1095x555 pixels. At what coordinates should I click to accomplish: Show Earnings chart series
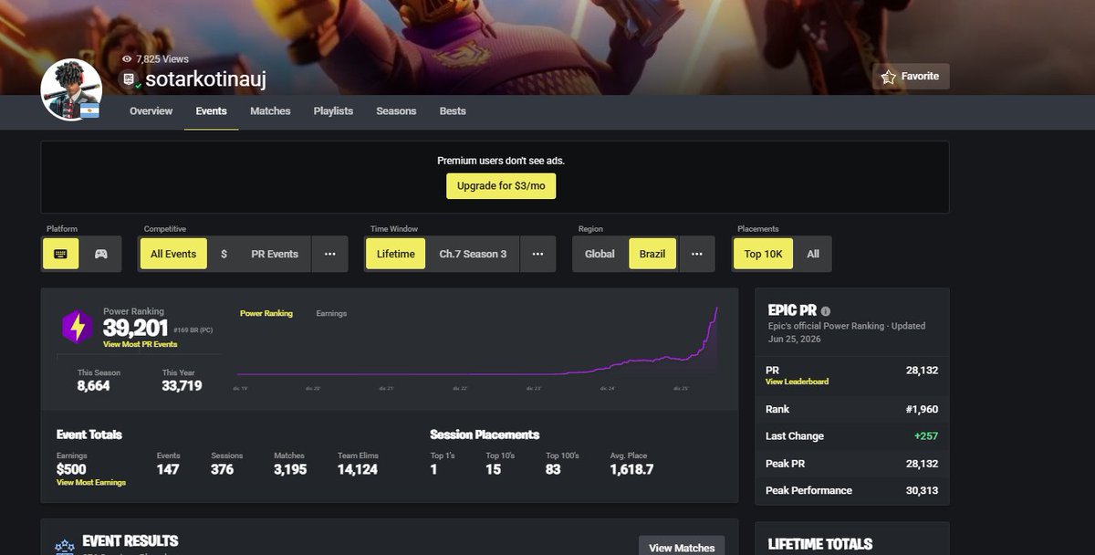[x=331, y=313]
